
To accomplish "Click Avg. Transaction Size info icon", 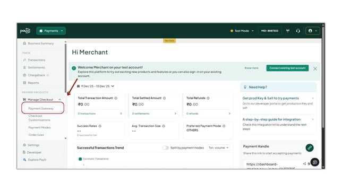I will point(164,126).
